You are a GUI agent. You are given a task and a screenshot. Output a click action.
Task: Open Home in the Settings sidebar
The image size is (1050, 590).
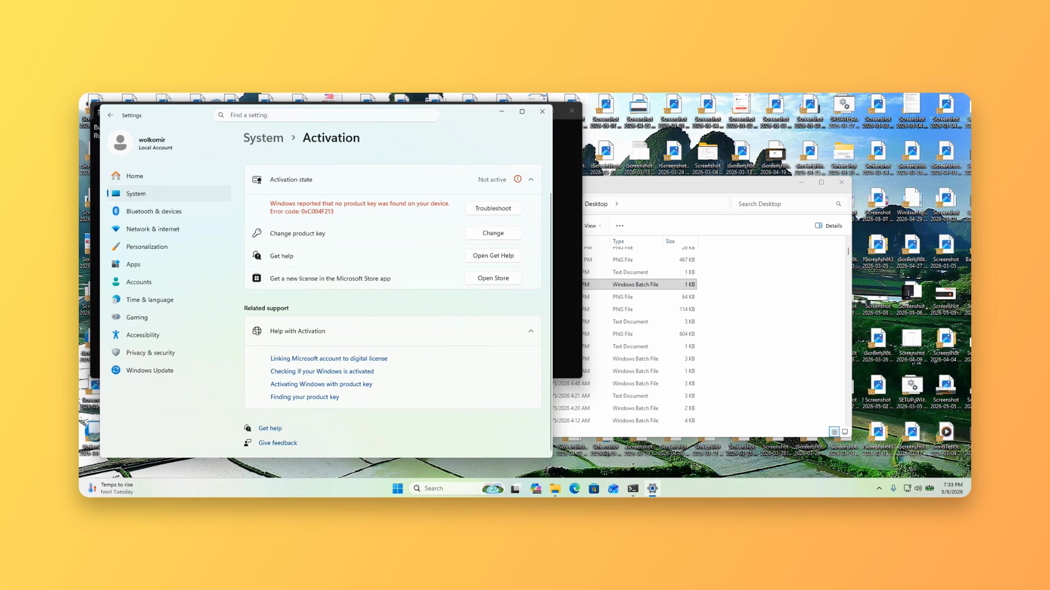(x=169, y=176)
